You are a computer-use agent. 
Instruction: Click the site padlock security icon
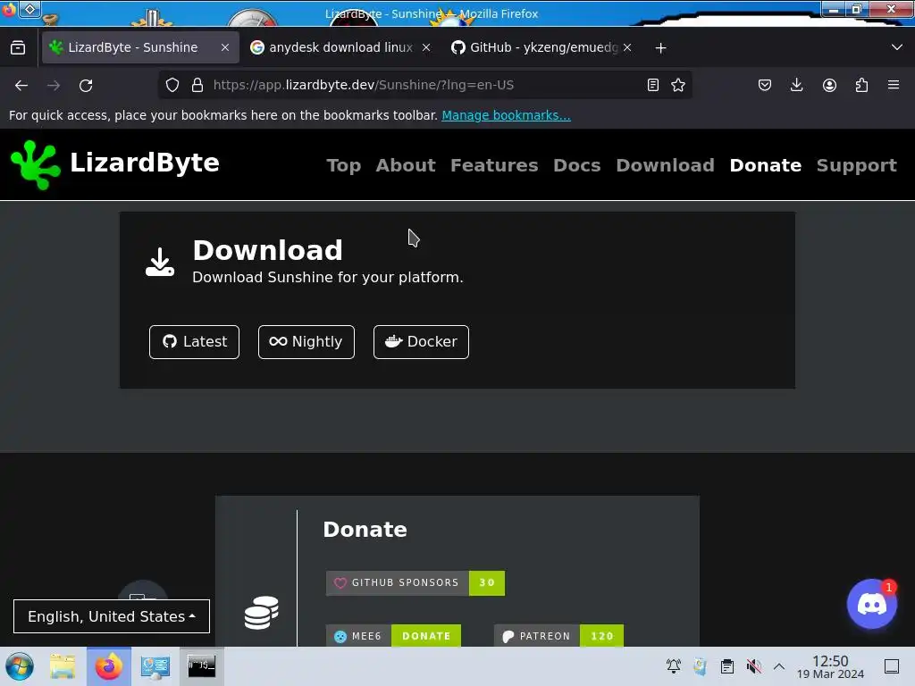coord(197,85)
